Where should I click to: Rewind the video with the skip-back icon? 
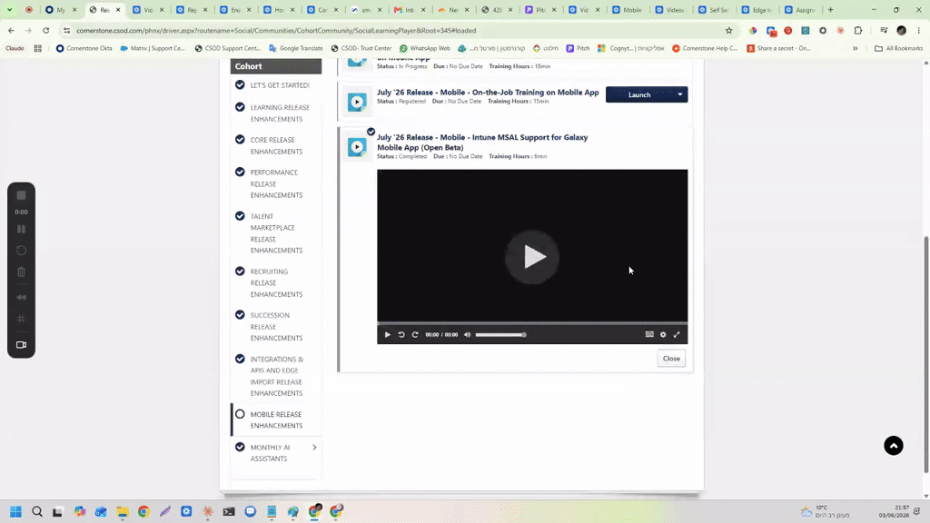401,334
